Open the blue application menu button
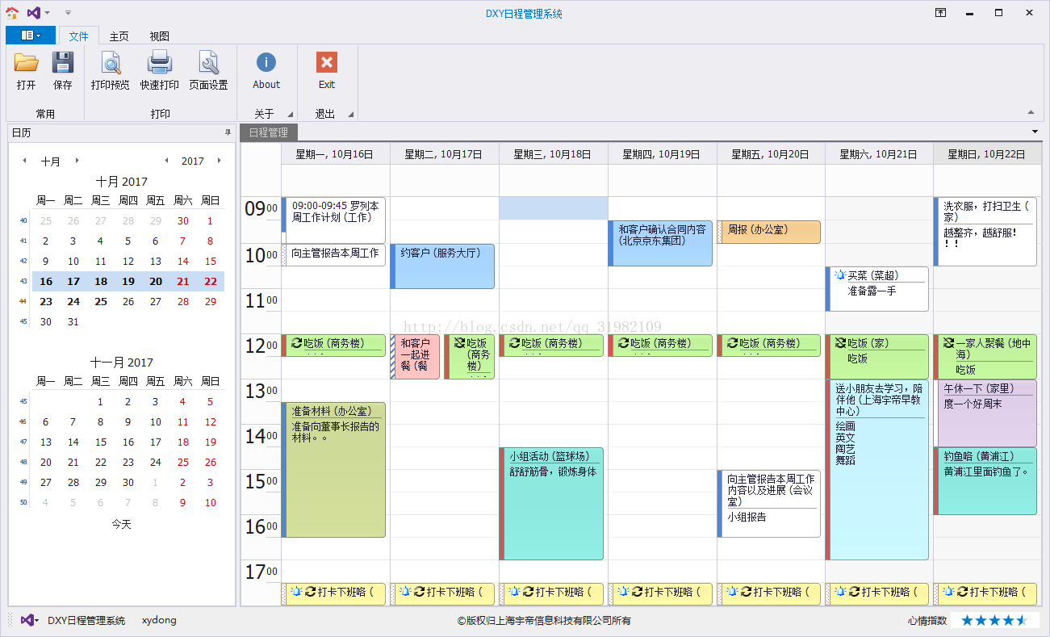The width and height of the screenshot is (1050, 637). tap(31, 36)
